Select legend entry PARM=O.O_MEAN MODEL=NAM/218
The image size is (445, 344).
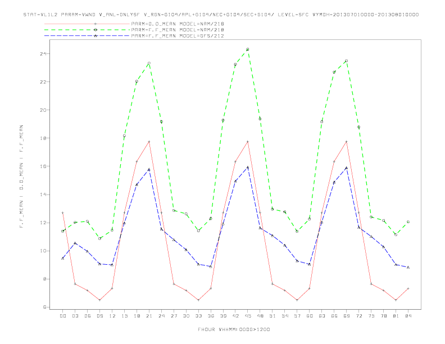pyautogui.click(x=178, y=24)
